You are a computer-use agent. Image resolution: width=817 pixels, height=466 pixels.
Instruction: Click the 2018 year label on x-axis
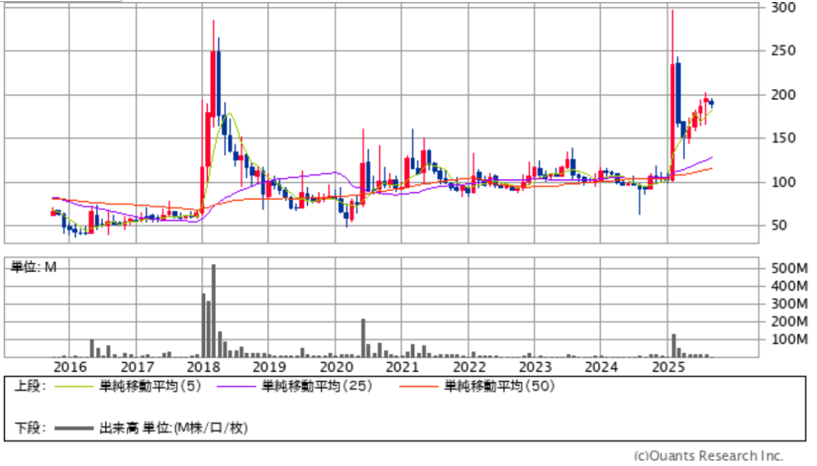[202, 367]
